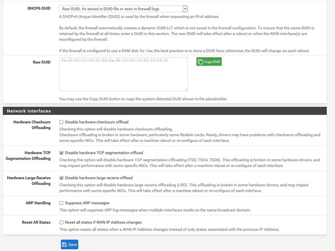Click the Raw DUID field label
335x251 pixels.
pos(42,62)
